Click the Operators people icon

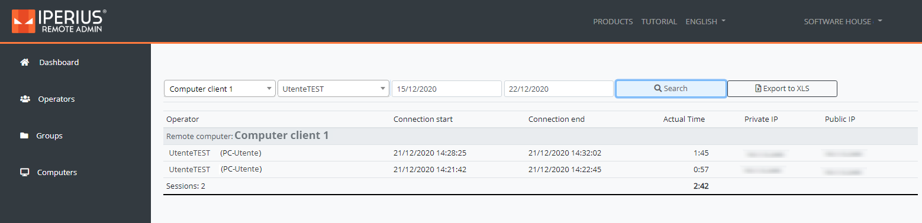(x=25, y=99)
